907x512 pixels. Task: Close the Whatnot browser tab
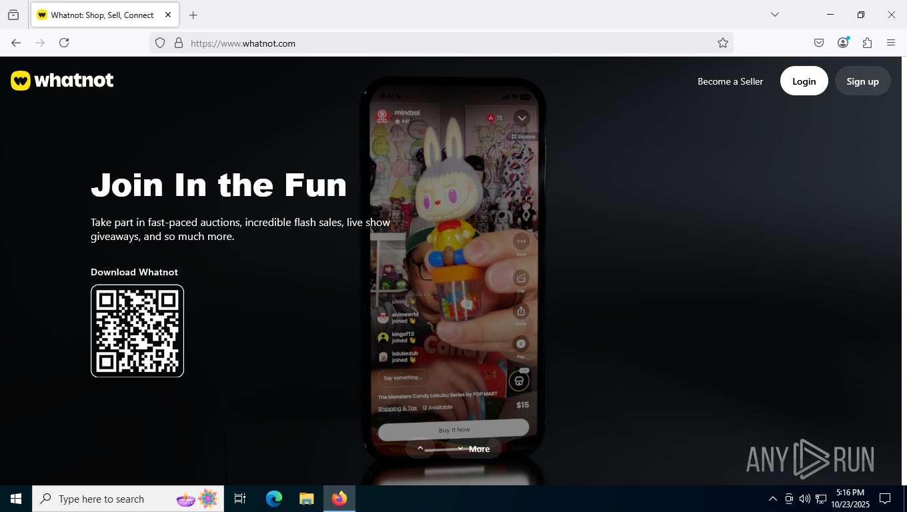168,15
